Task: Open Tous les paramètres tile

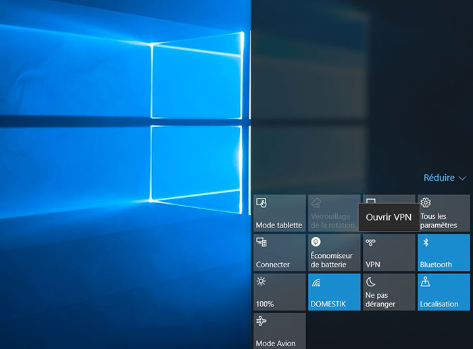Action: 444,213
